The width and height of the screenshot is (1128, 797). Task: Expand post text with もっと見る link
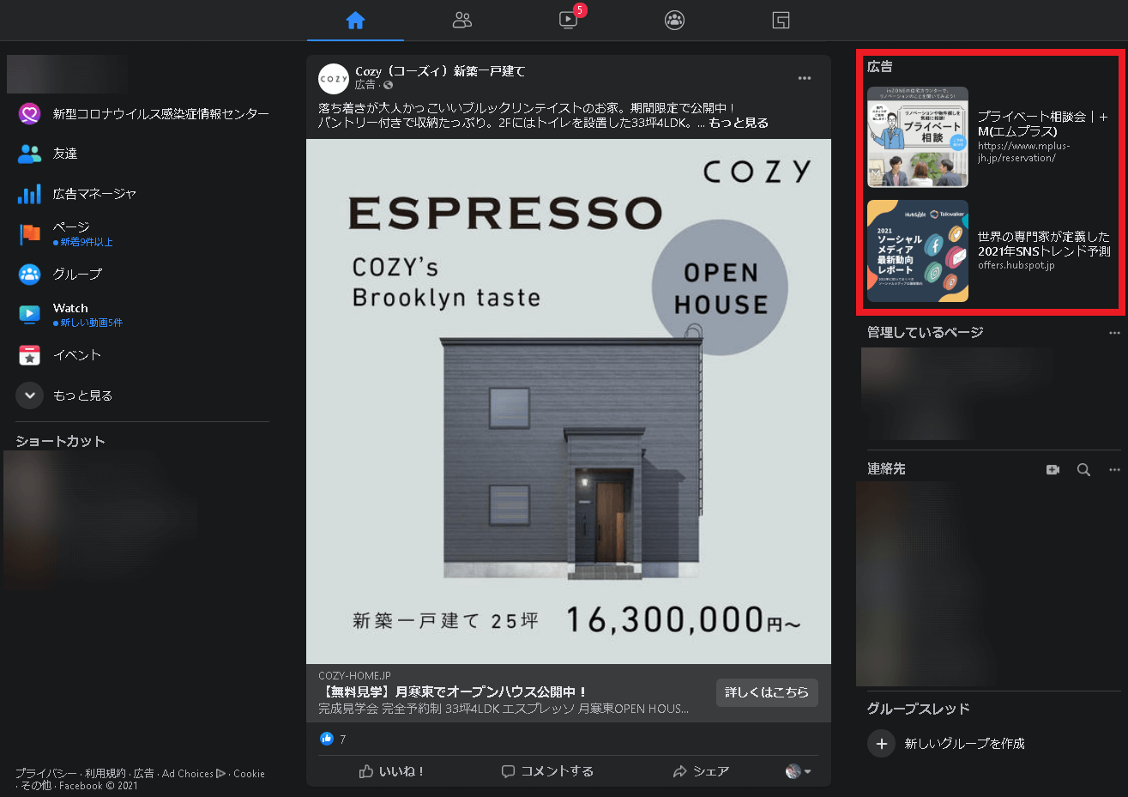739,123
